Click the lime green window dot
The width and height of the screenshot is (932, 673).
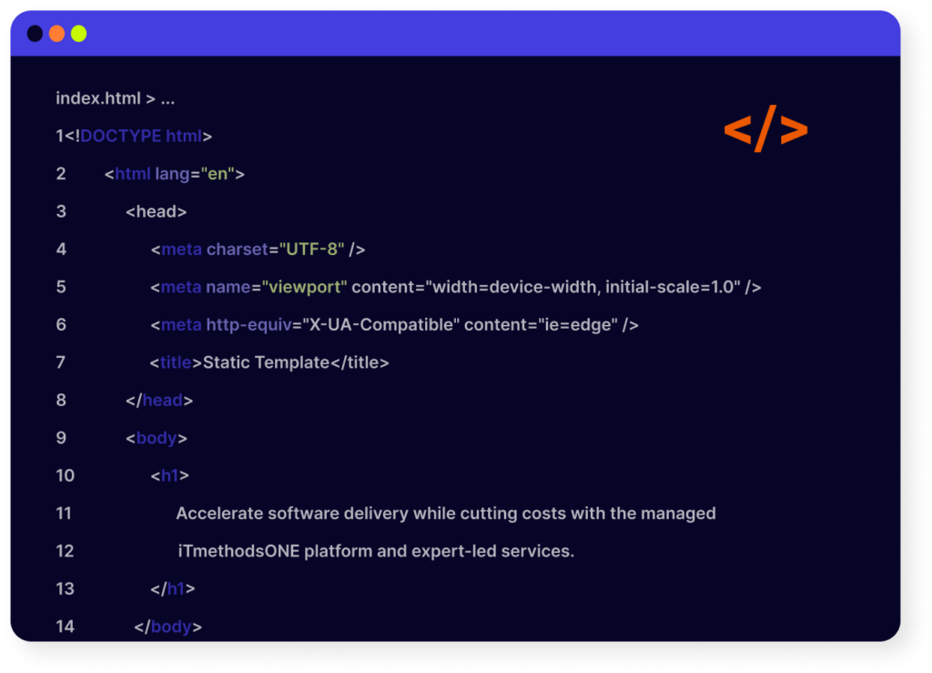(79, 34)
